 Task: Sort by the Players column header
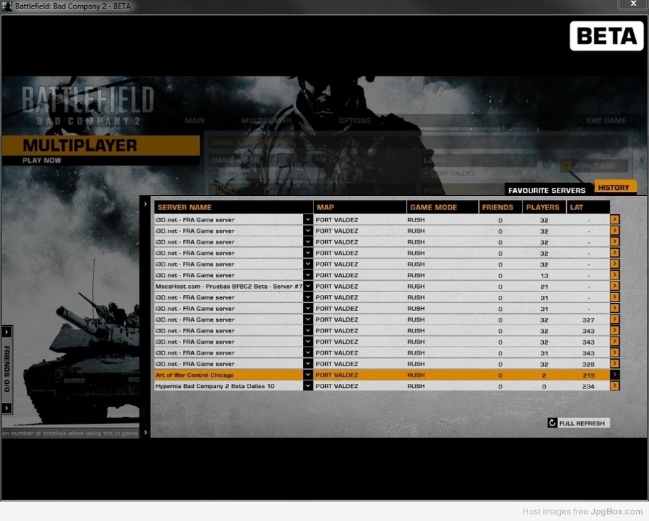point(544,207)
